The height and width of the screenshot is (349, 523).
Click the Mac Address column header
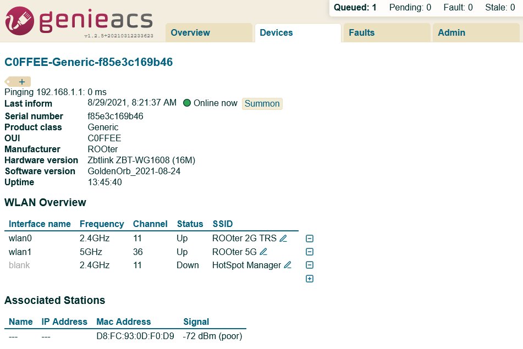coord(124,322)
